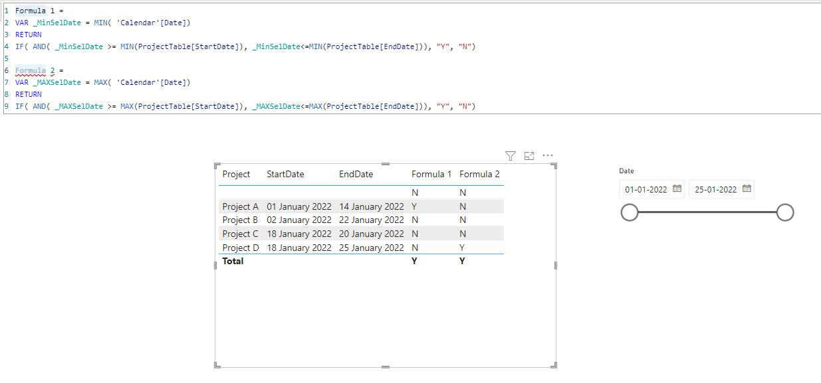Click the Date slicer title label

click(626, 171)
